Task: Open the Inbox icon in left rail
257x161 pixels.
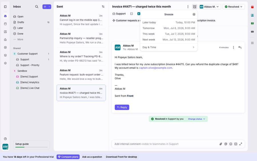Action: pyautogui.click(x=5, y=16)
